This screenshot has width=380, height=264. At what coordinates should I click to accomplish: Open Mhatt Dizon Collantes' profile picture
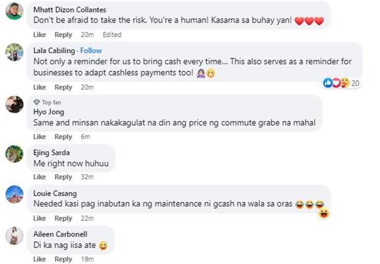(14, 11)
